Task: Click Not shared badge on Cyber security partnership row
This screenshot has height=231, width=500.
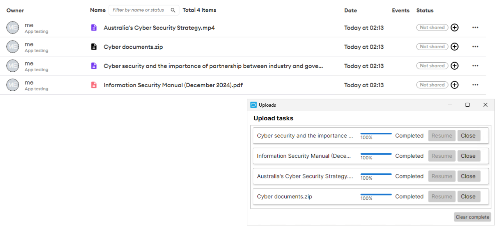Action: [432, 66]
